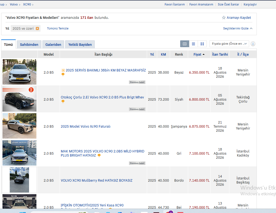Viewport: 276px width, 213px height.
Task: Open '2025 Model Volvo Xc90 Faturalı' listing
Action: coord(85,126)
